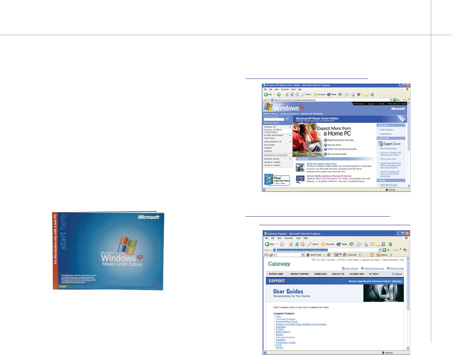
Task: Open History in Windows XP Media Center browser toolbar
Action: coord(340,95)
